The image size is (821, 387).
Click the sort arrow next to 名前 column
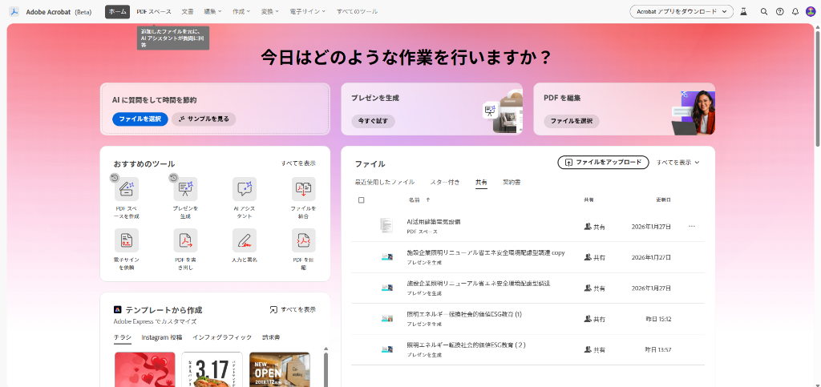428,200
